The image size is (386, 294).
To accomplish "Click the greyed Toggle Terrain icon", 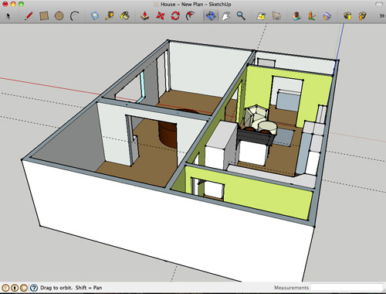I will 276,16.
